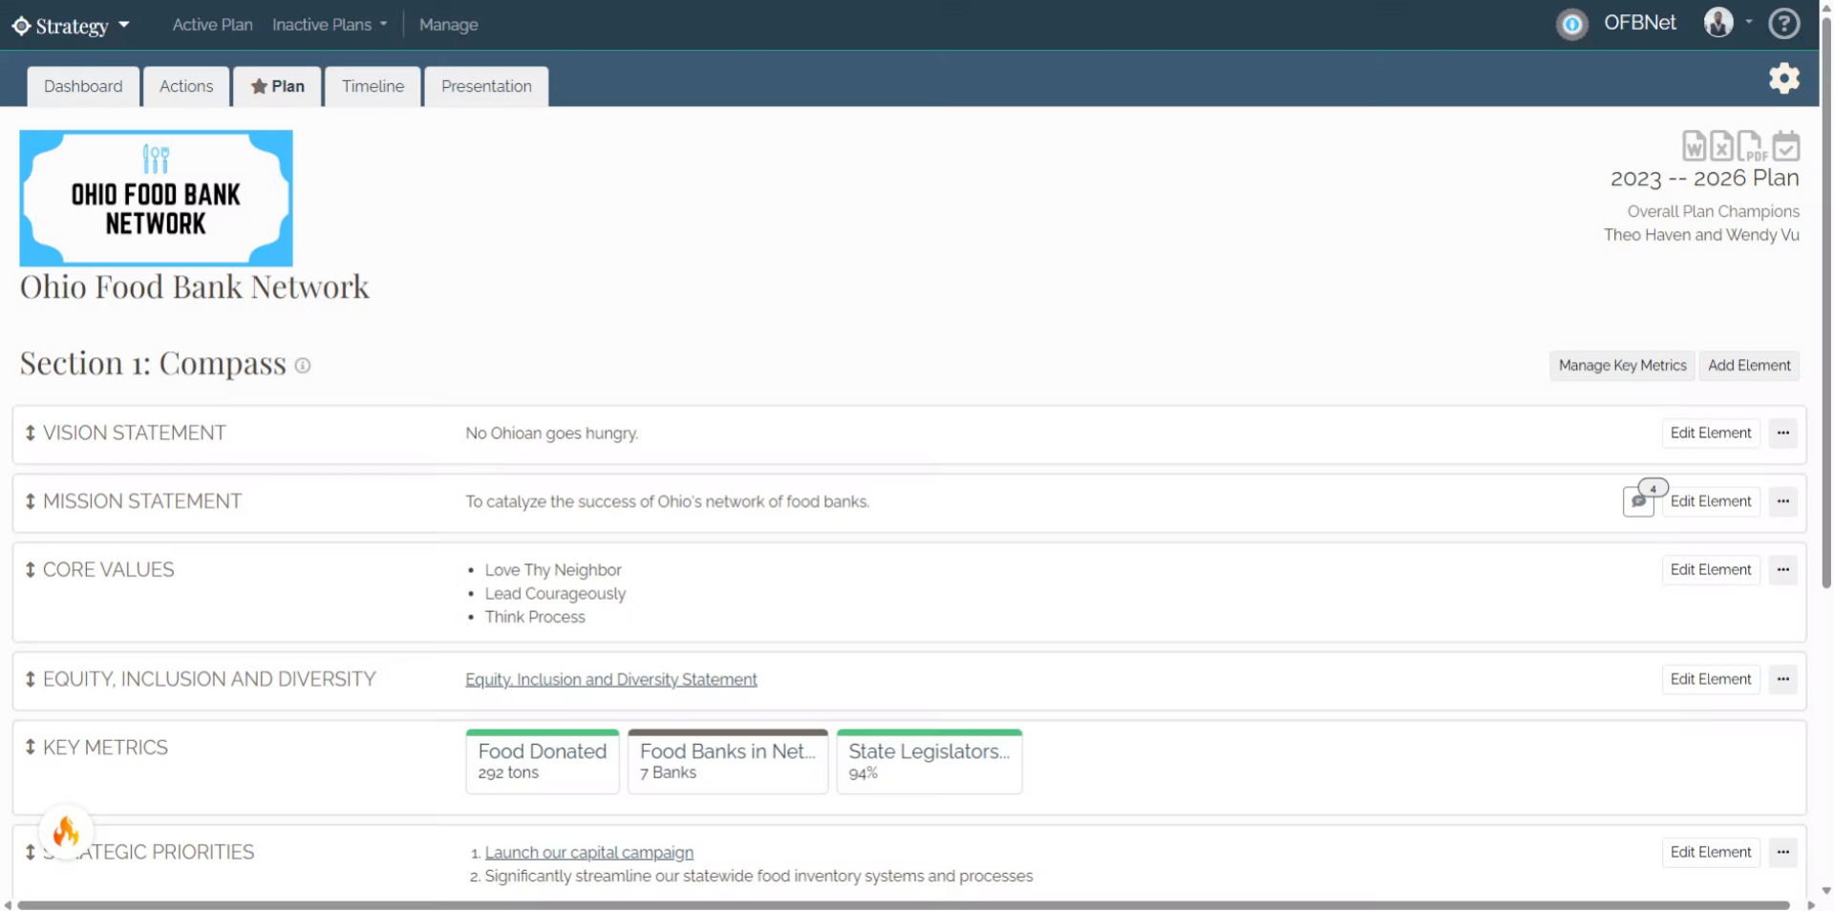
Task: Open Launch our capital campaign link
Action: point(588,853)
